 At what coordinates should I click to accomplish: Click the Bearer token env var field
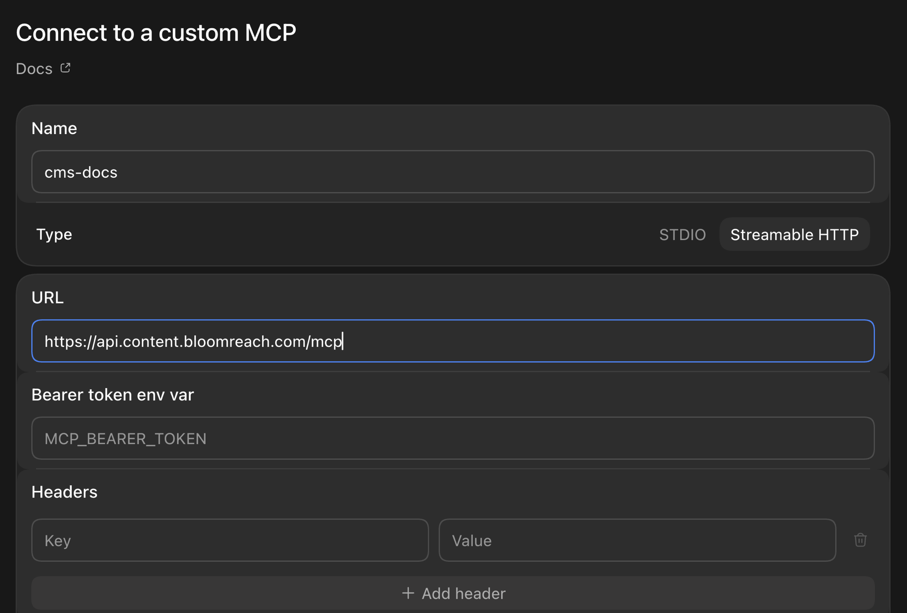pos(453,438)
